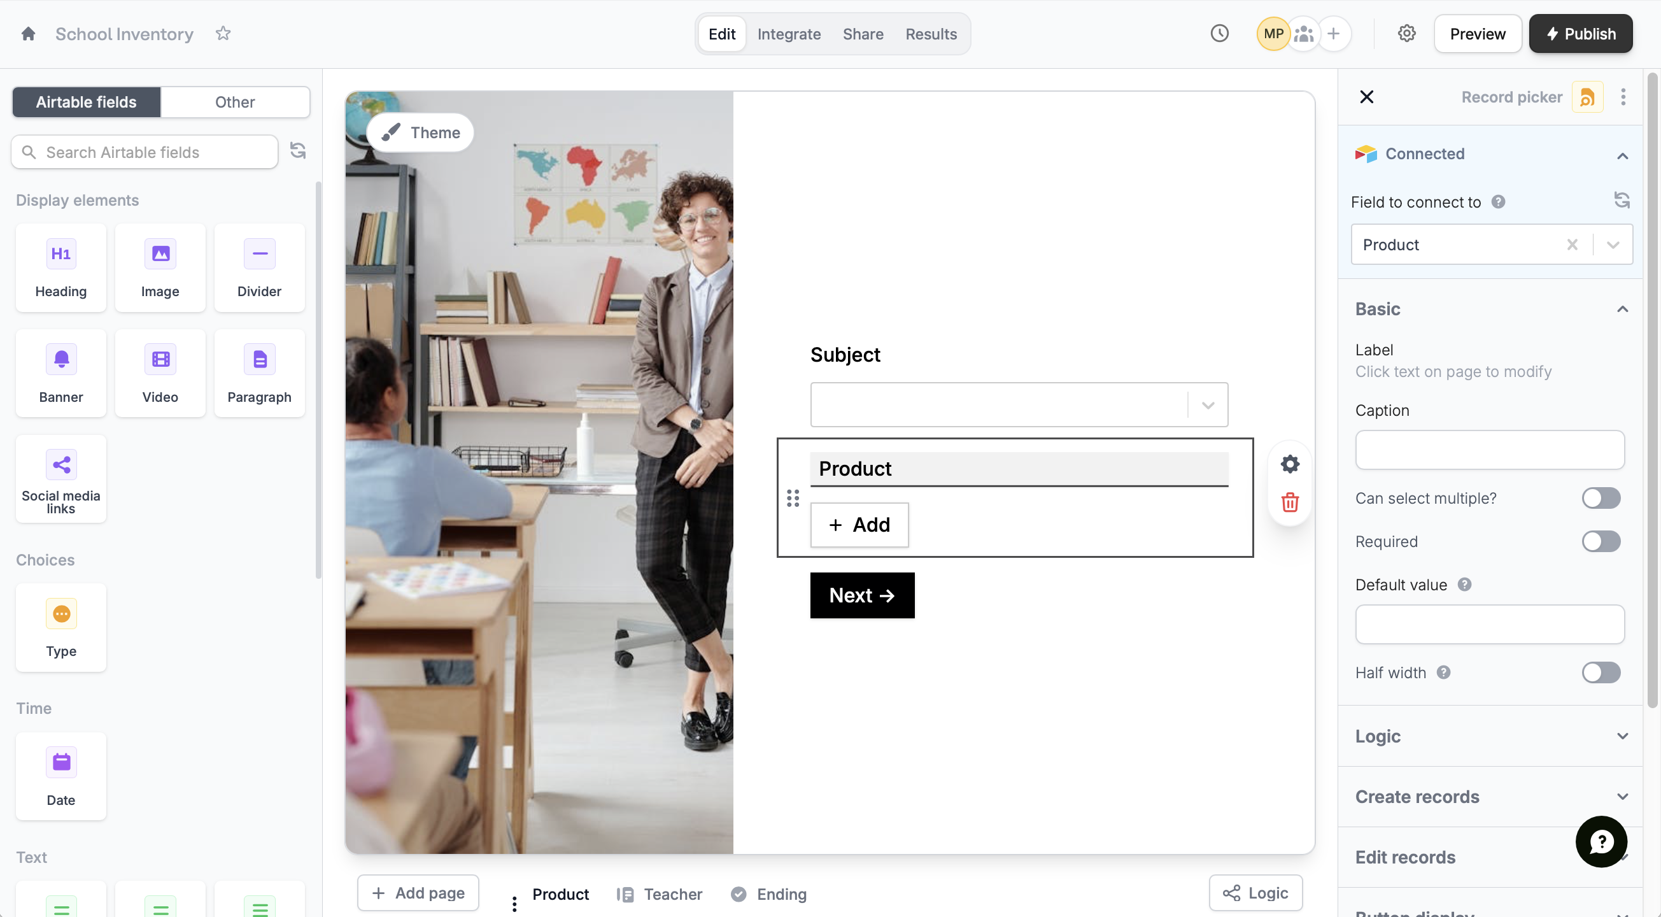Open version history clock icon
This screenshot has height=917, width=1661.
(x=1219, y=34)
